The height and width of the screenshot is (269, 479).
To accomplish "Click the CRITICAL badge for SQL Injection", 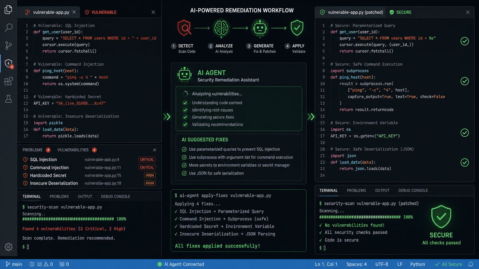I will (147, 160).
